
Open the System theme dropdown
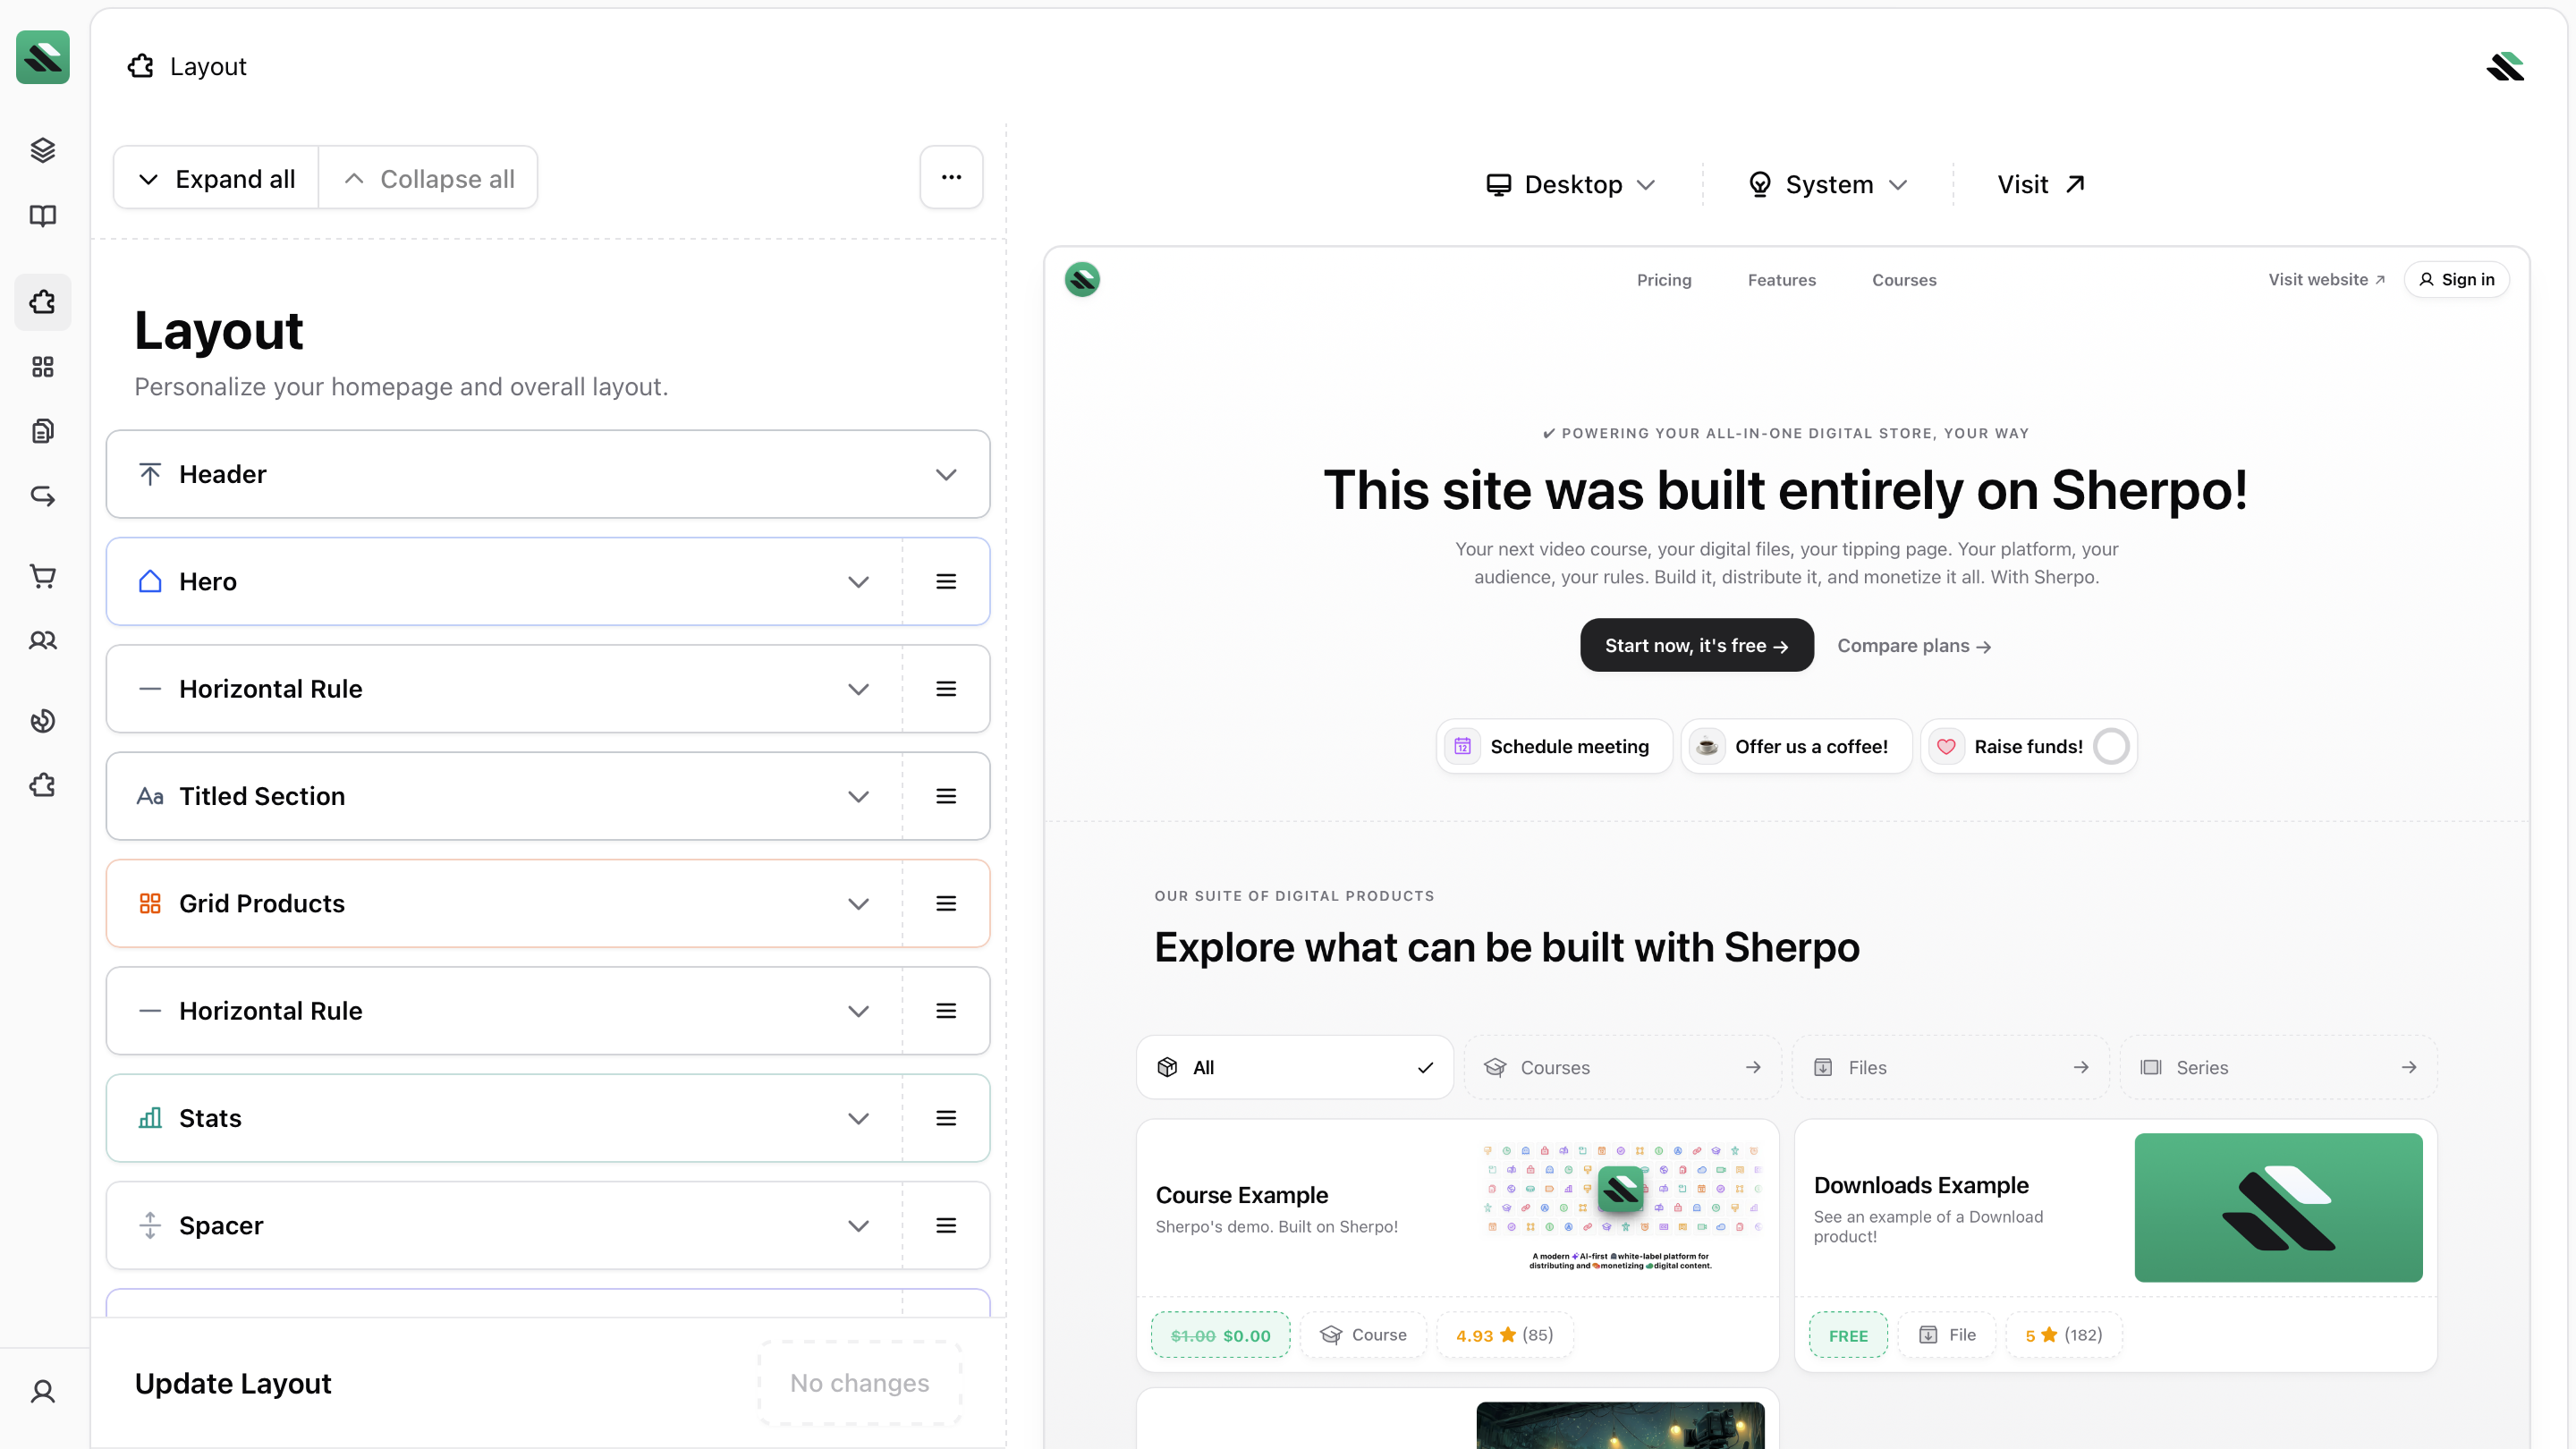(x=1828, y=184)
